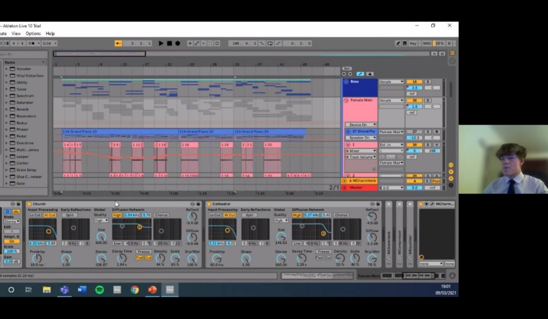Click the Cathedral Decay Time knob
Screen dimensions: 548x319
coord(301,259)
